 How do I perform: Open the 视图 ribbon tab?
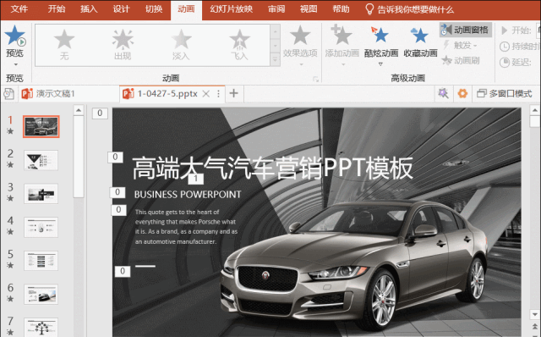[x=309, y=9]
